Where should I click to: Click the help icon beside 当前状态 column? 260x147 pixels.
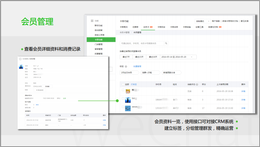tap(197, 84)
